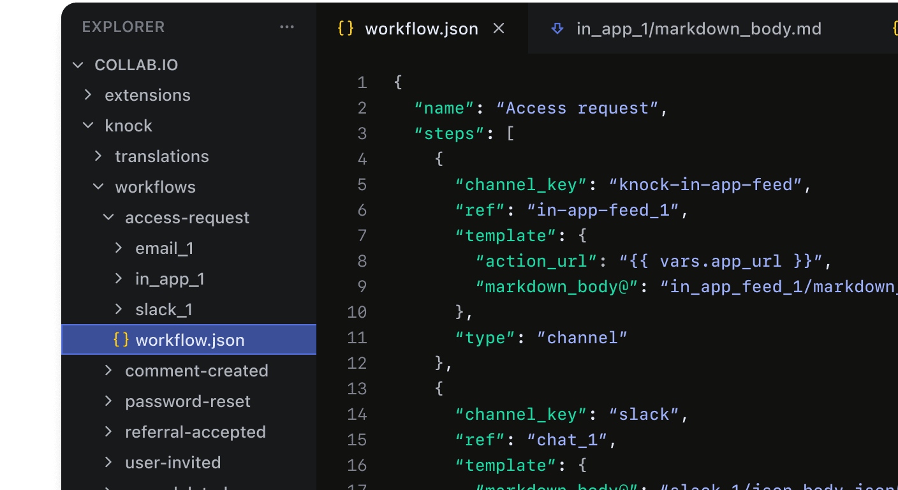
Task: Expand the translations folder
Action: point(98,156)
